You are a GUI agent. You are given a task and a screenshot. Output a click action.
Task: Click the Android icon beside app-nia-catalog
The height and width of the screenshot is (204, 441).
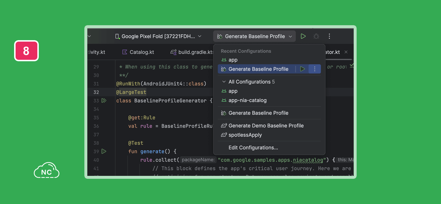pos(224,100)
